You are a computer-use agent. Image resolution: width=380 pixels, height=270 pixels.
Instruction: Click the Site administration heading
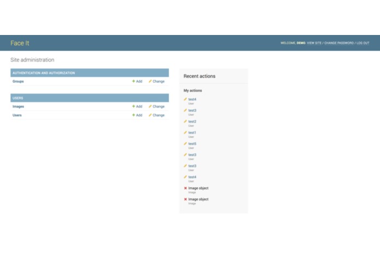(x=32, y=60)
